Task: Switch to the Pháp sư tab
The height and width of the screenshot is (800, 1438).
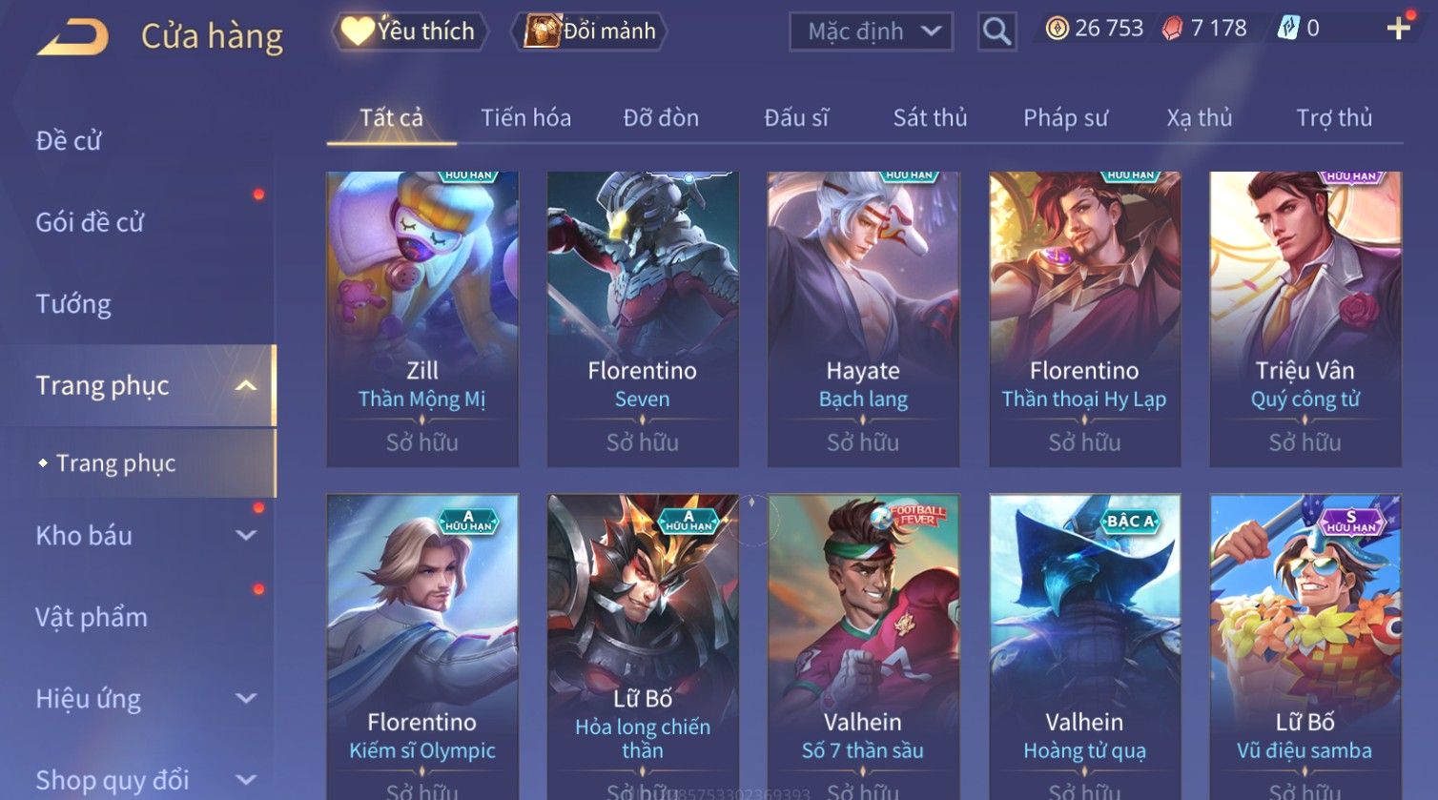Action: (x=1065, y=117)
